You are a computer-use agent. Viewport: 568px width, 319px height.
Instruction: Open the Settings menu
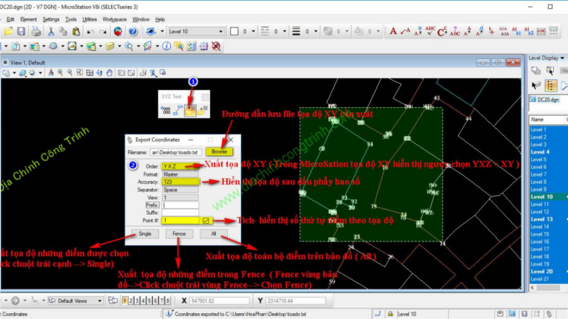tap(50, 19)
